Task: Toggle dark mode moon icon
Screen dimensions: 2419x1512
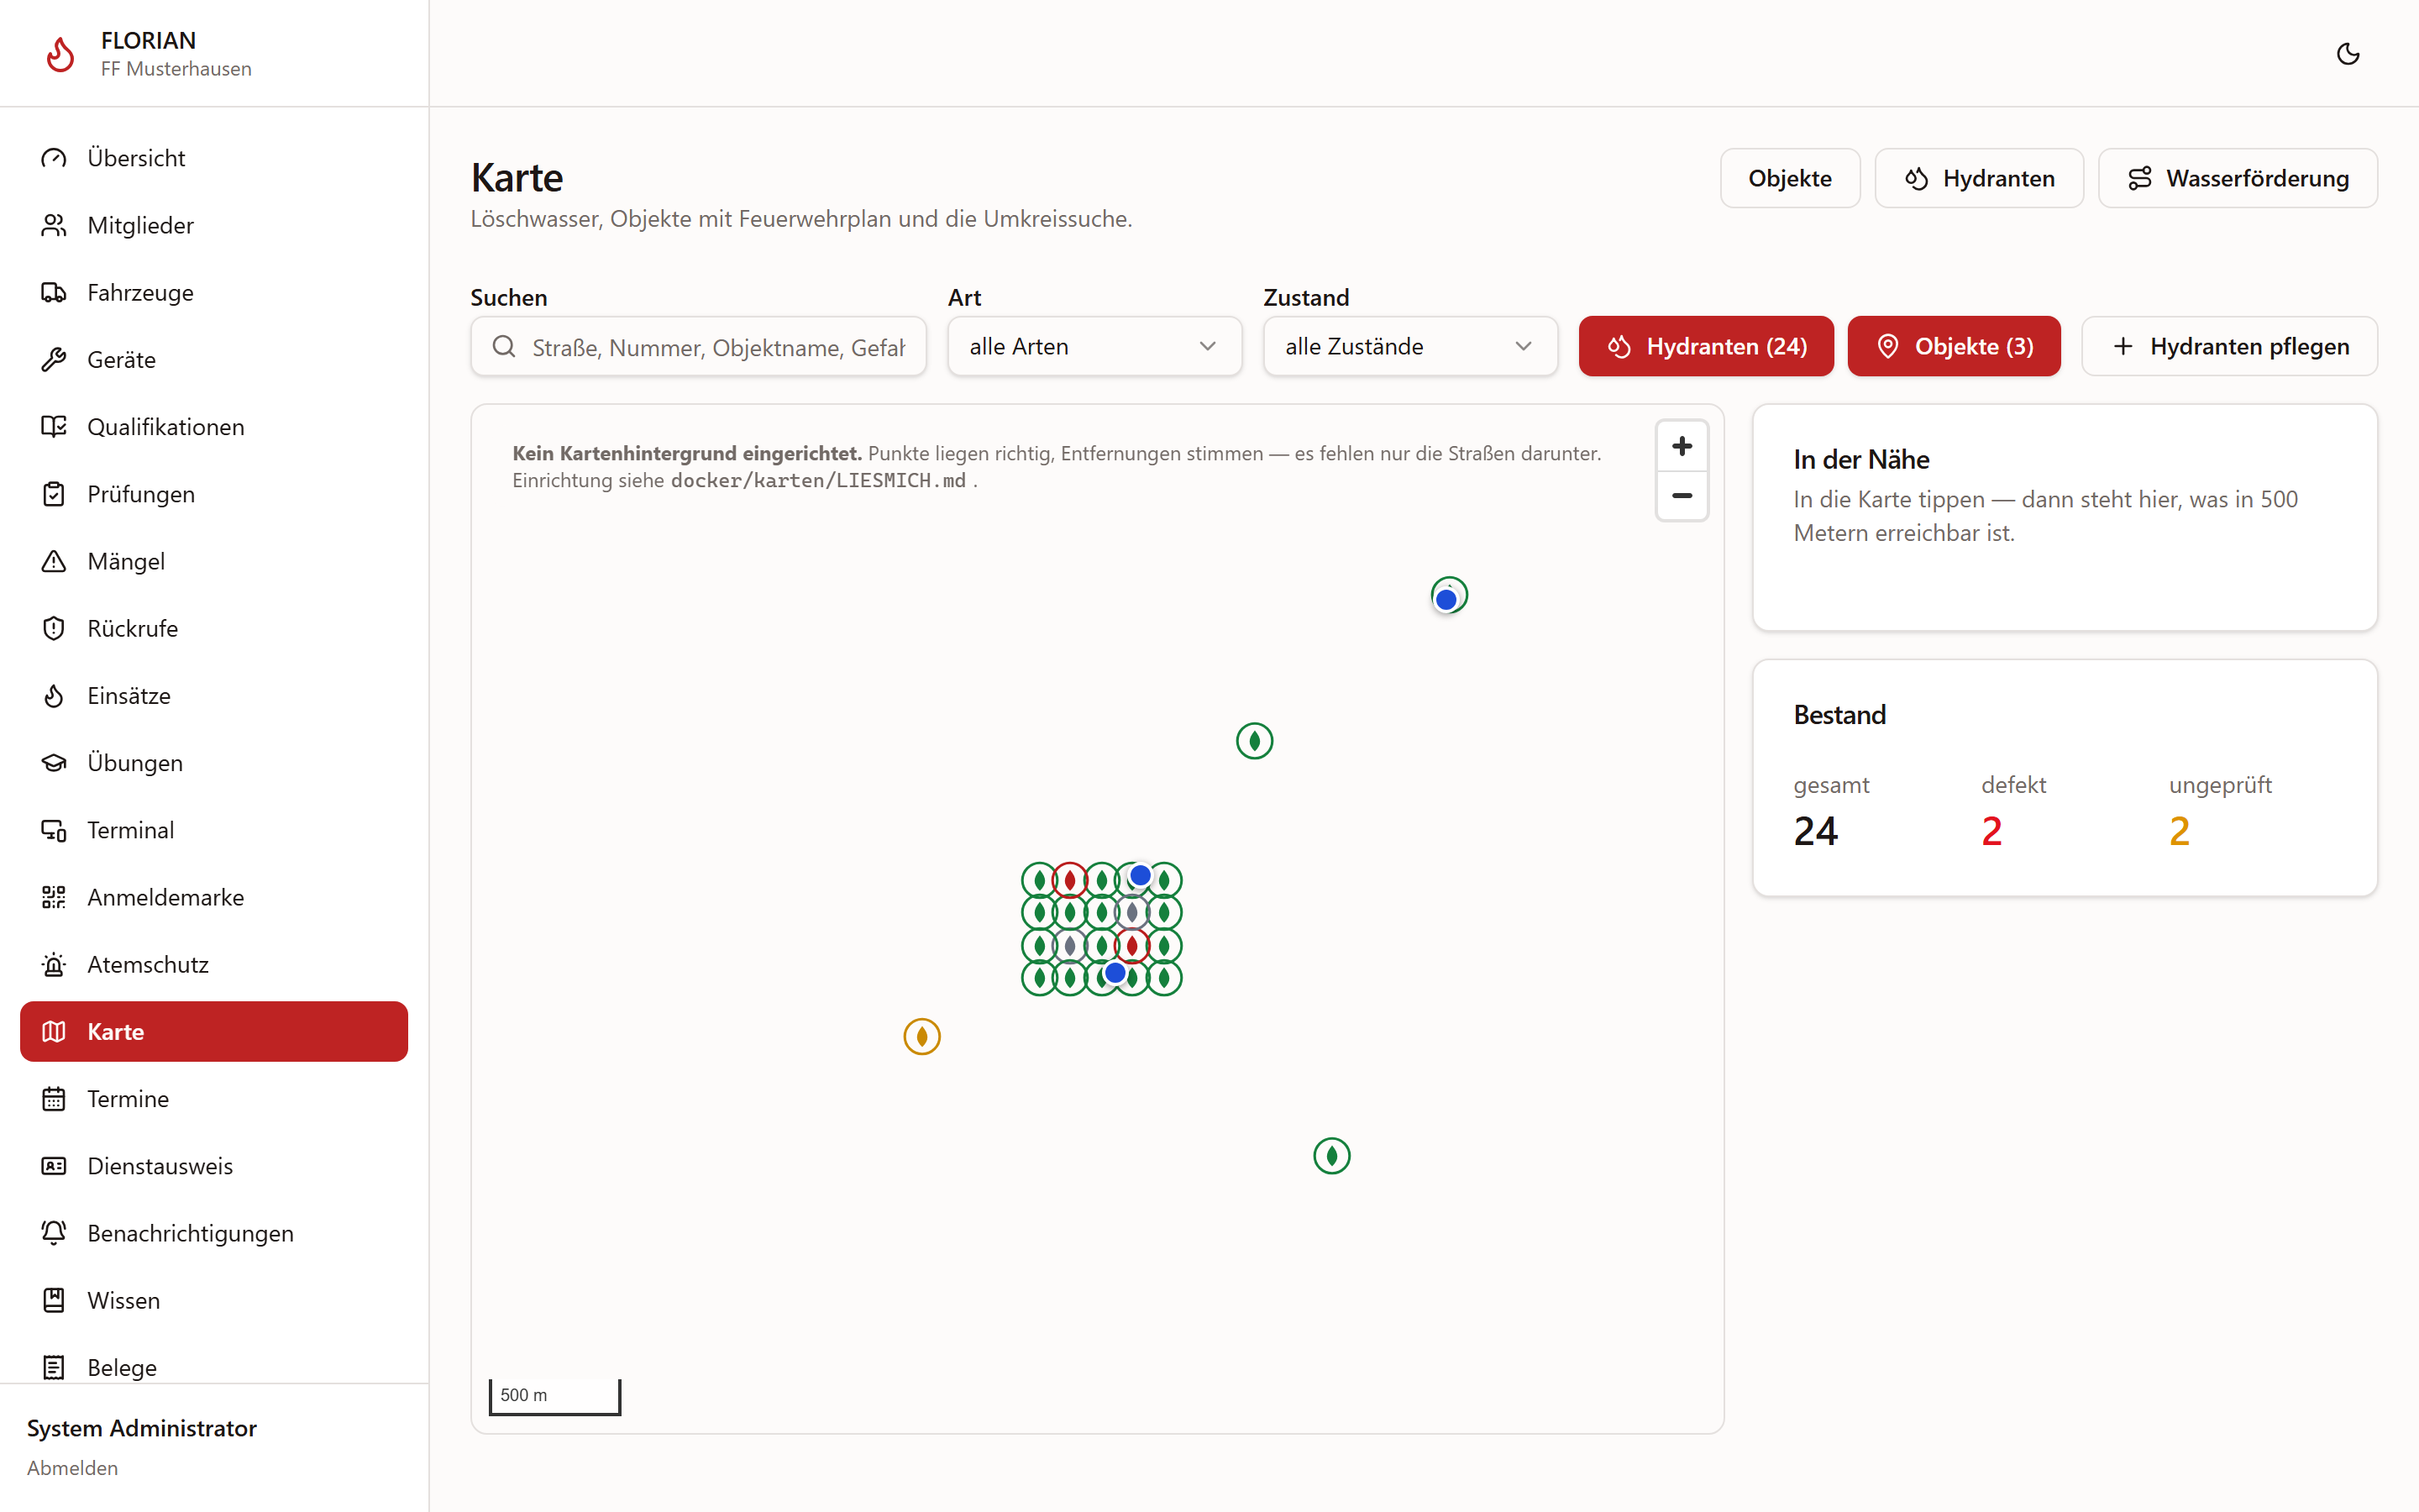Action: [x=2348, y=53]
